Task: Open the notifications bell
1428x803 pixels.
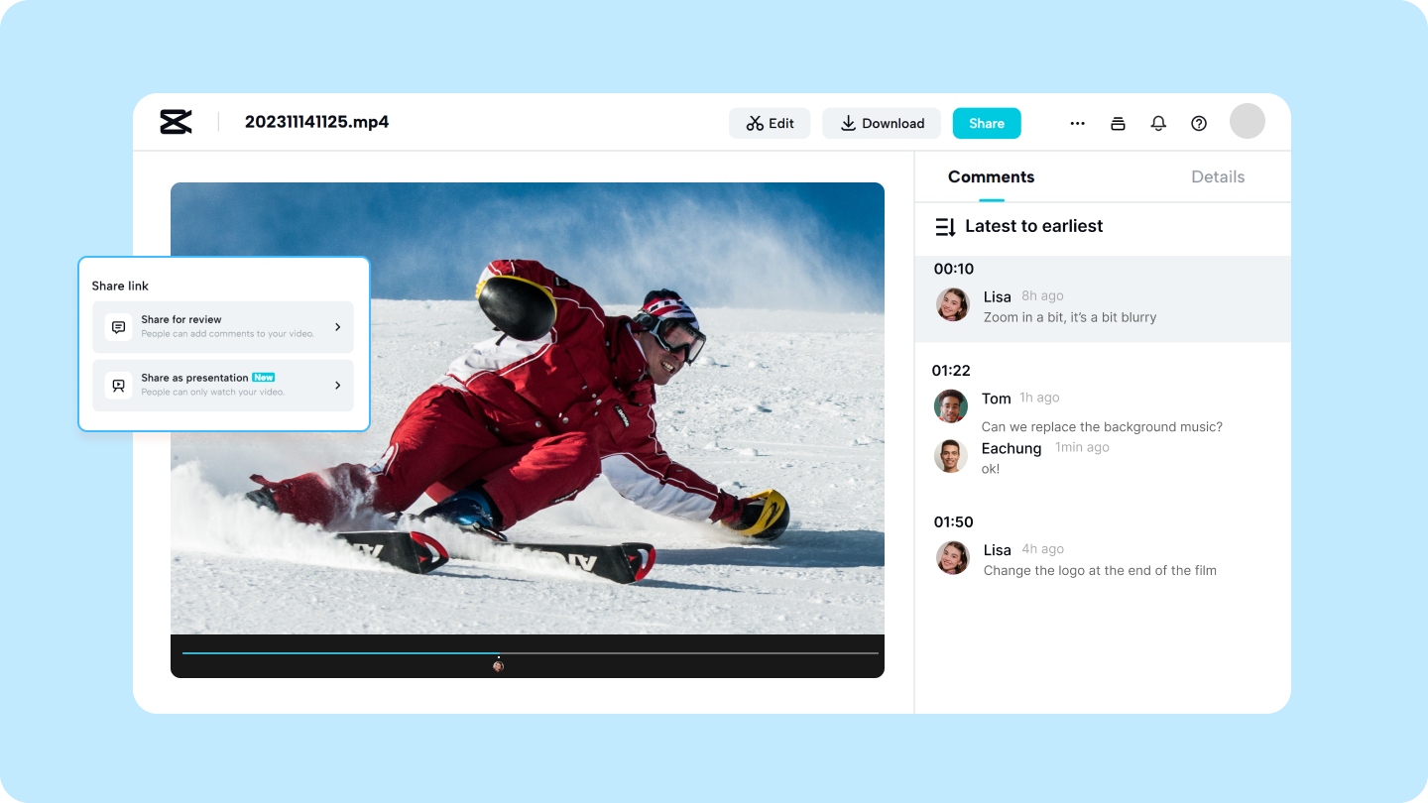Action: click(x=1158, y=124)
